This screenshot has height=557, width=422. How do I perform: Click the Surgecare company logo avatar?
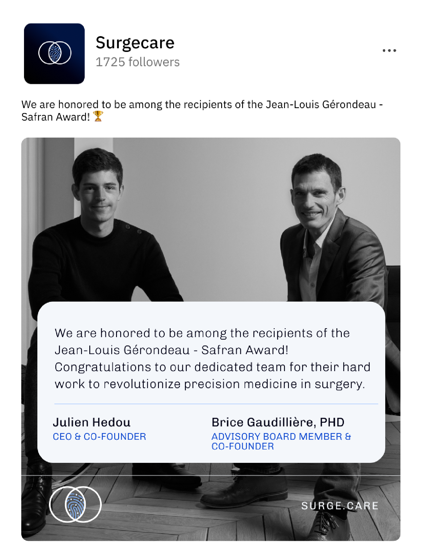[x=54, y=53]
